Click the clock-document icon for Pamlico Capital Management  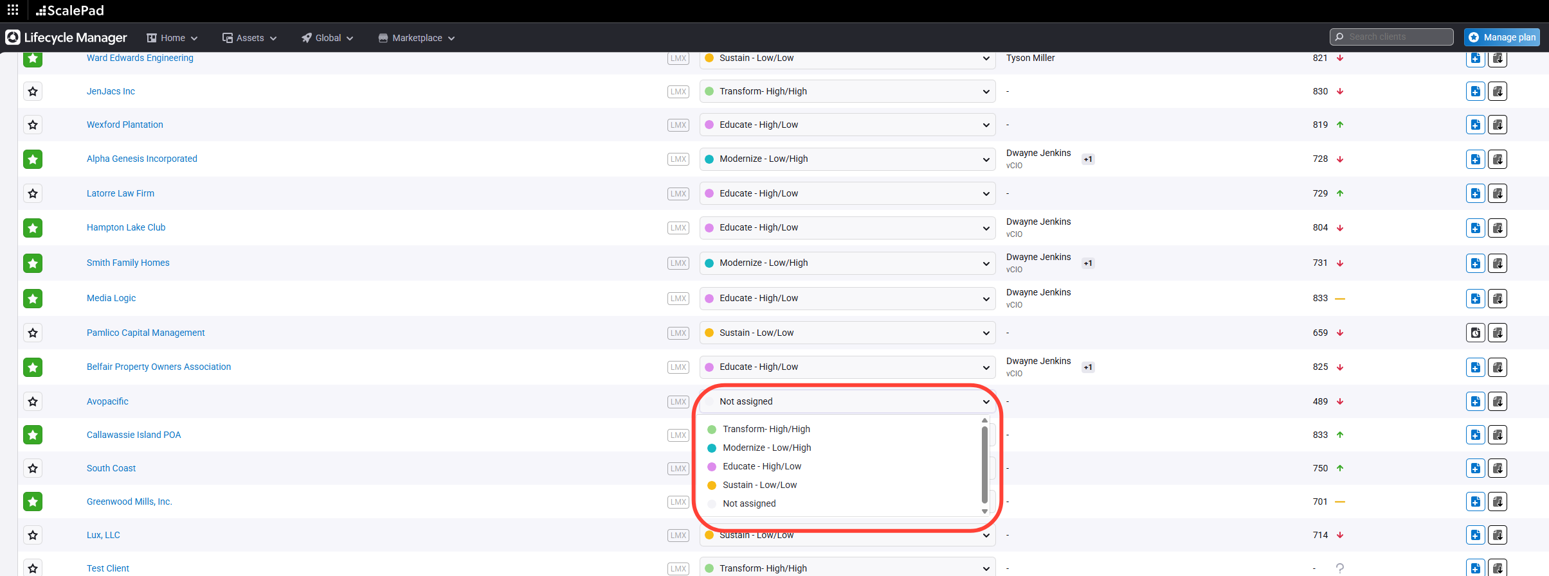(x=1475, y=333)
